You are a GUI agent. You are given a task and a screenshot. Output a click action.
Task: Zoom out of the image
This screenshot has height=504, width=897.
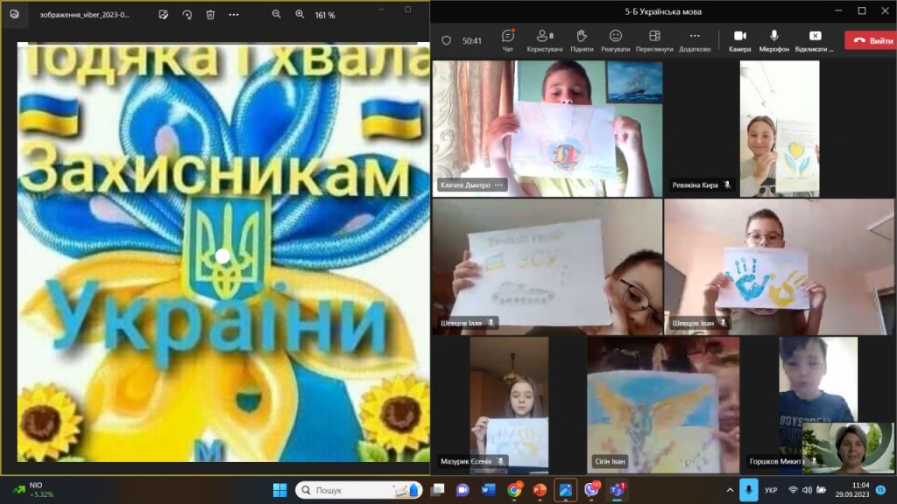277,15
